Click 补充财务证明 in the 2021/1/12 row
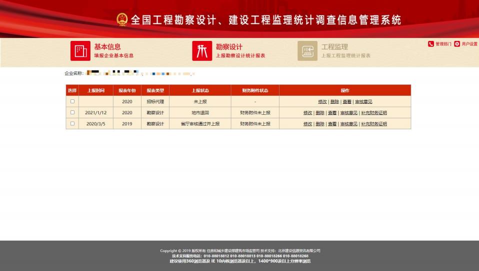 coord(374,113)
